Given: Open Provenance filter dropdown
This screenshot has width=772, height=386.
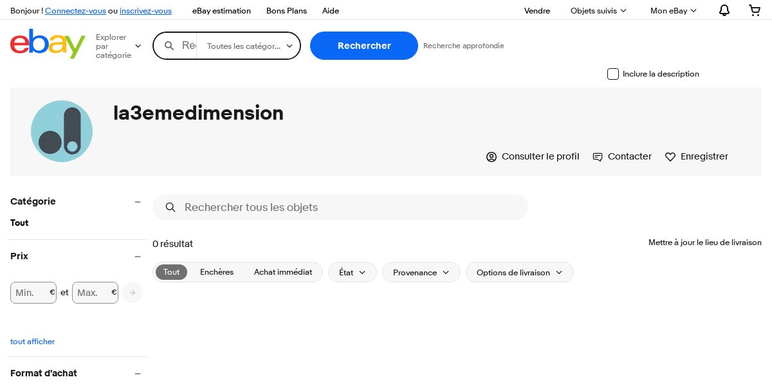Looking at the screenshot, I should (x=421, y=272).
